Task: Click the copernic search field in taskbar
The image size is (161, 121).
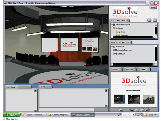Action: 127,115
